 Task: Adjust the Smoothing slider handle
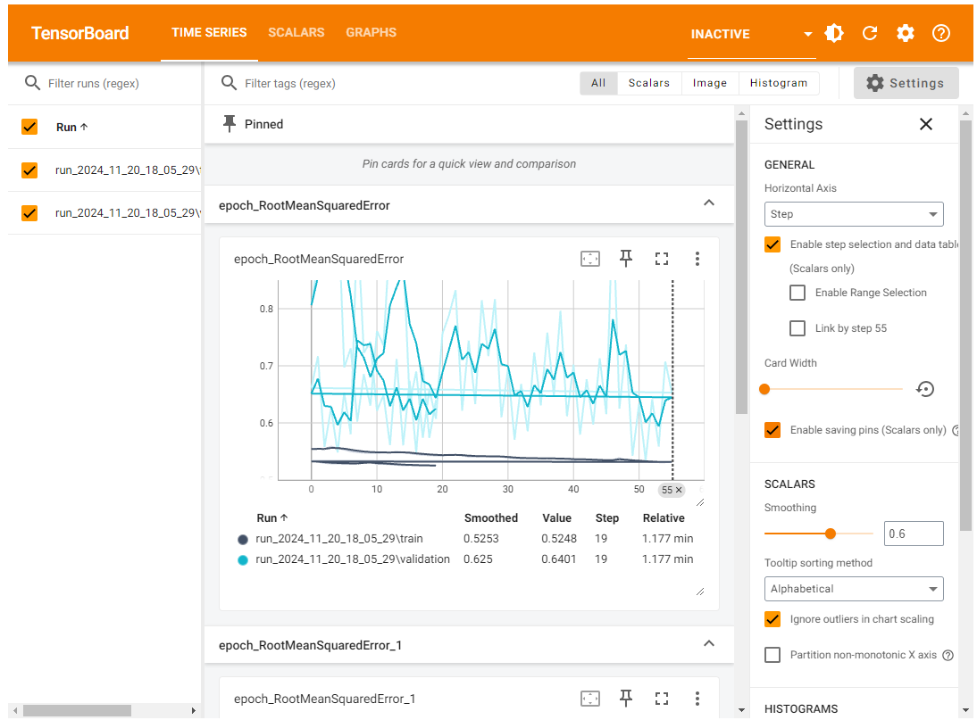(830, 534)
